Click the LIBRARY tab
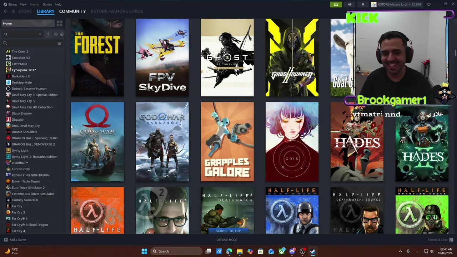457x257 pixels. 46,11
